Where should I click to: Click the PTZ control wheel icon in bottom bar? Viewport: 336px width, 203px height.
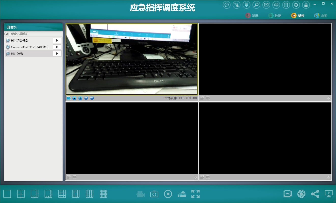point(301,194)
